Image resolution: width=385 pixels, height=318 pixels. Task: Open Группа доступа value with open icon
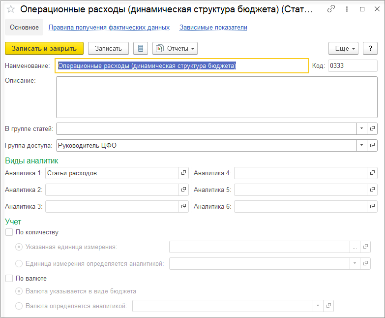[372, 145]
